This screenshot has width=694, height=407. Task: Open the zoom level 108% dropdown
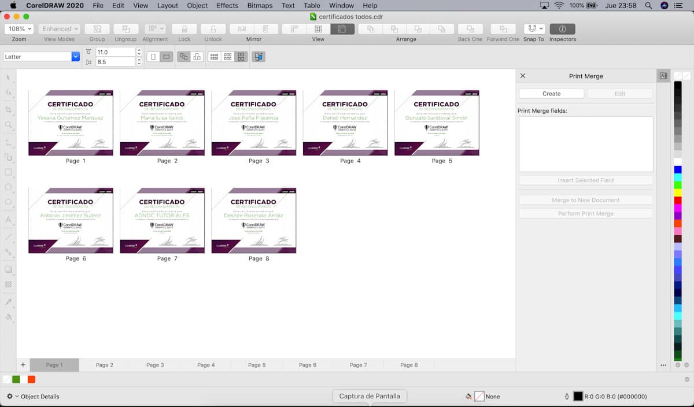[x=19, y=29]
